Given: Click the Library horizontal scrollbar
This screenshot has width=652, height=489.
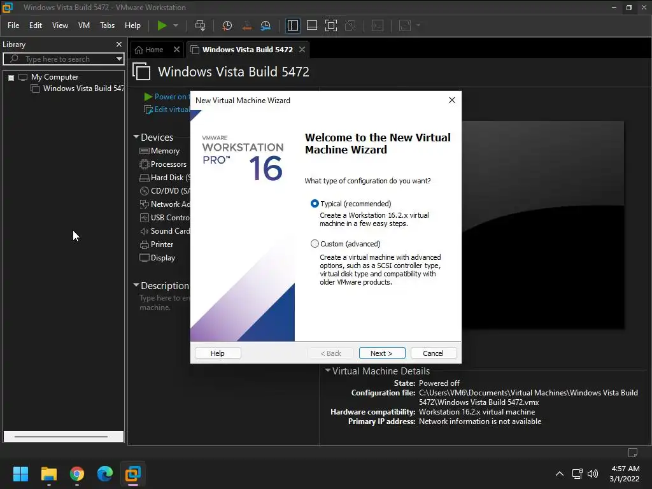Looking at the screenshot, I should coord(61,437).
